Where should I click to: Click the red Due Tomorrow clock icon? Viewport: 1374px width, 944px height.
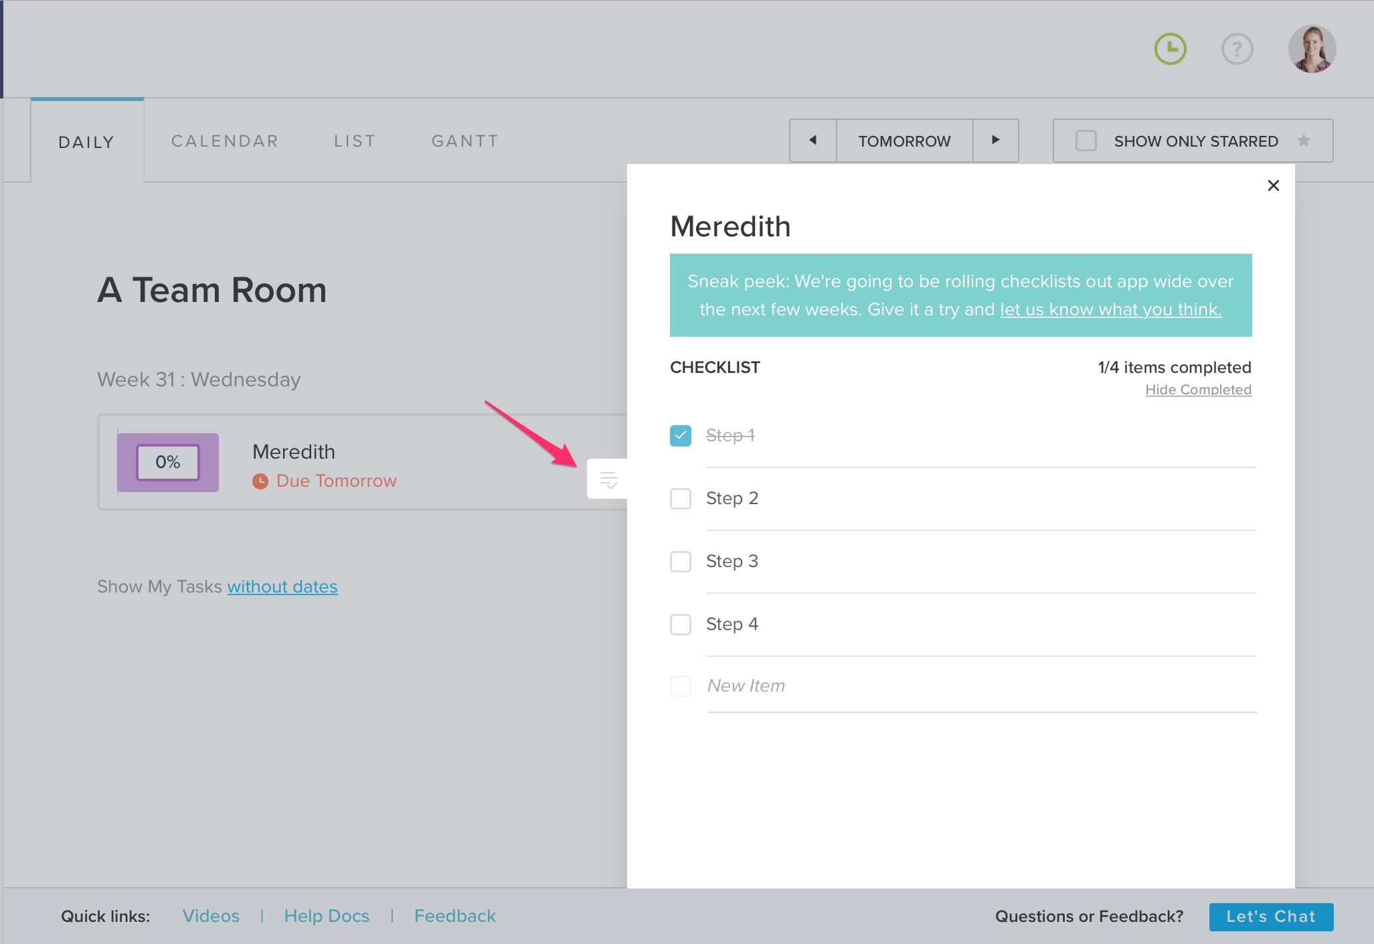click(x=260, y=481)
